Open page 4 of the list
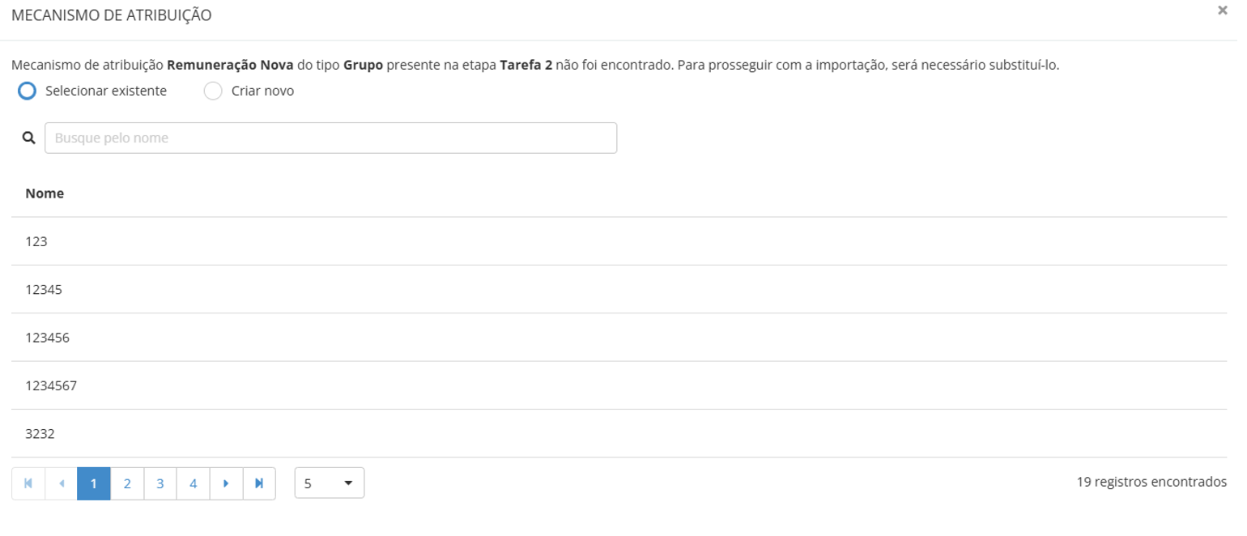The image size is (1247, 536). (193, 483)
